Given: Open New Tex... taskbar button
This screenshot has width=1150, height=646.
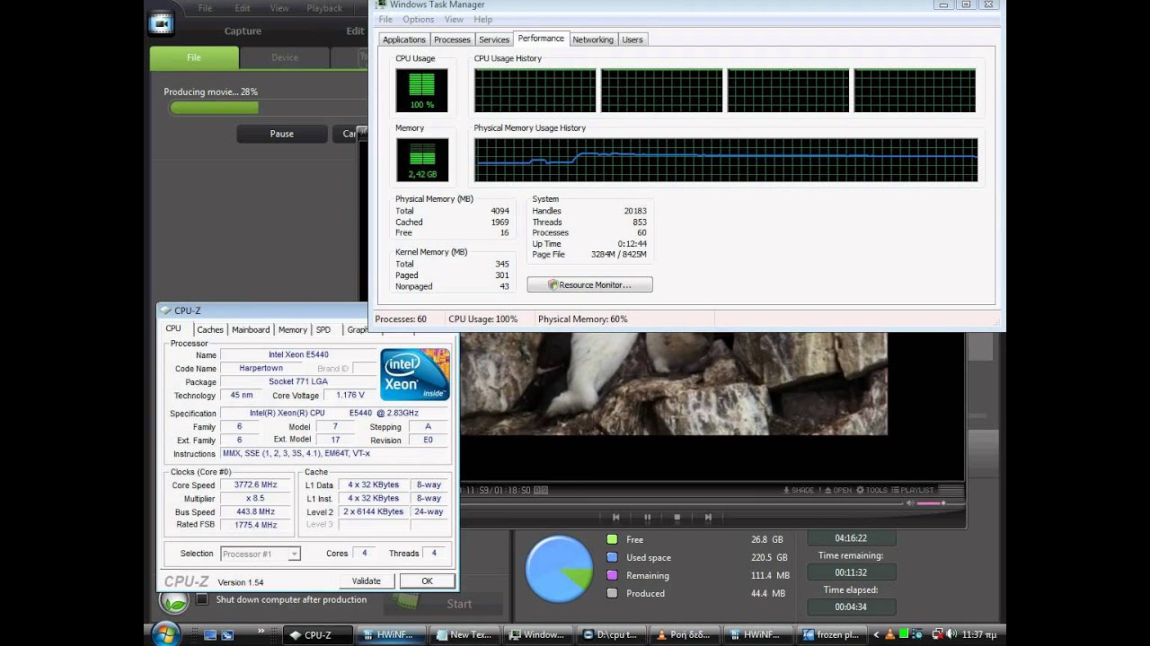Looking at the screenshot, I should tap(464, 634).
